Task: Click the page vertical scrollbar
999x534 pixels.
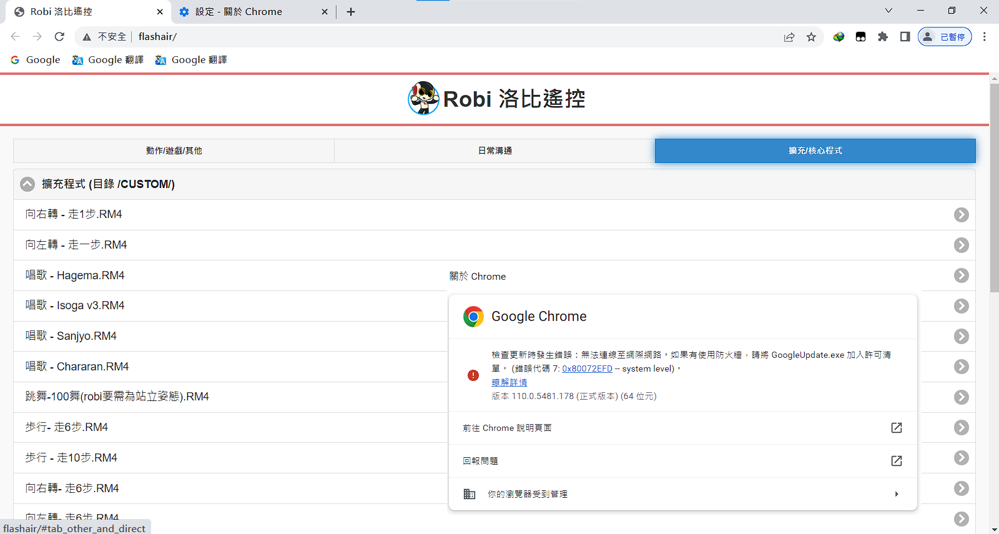Action: point(994,187)
